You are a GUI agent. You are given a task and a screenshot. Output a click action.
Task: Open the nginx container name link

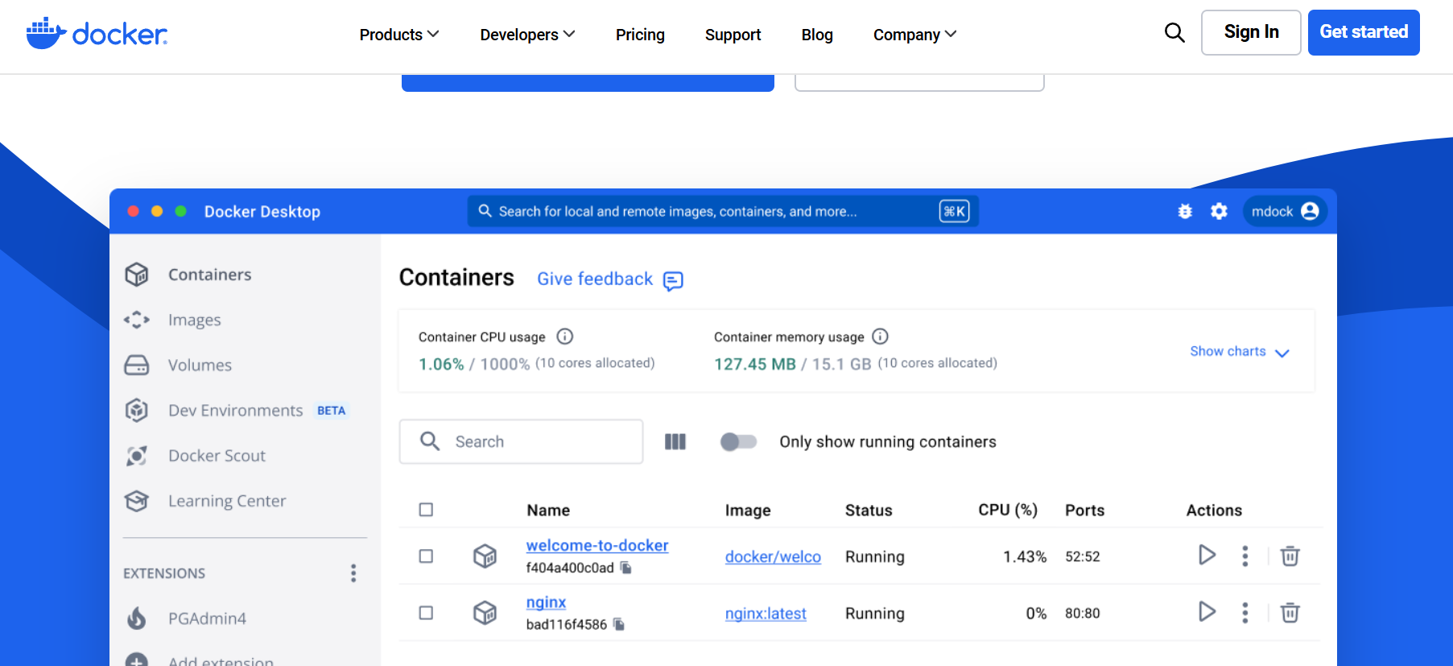point(546,602)
